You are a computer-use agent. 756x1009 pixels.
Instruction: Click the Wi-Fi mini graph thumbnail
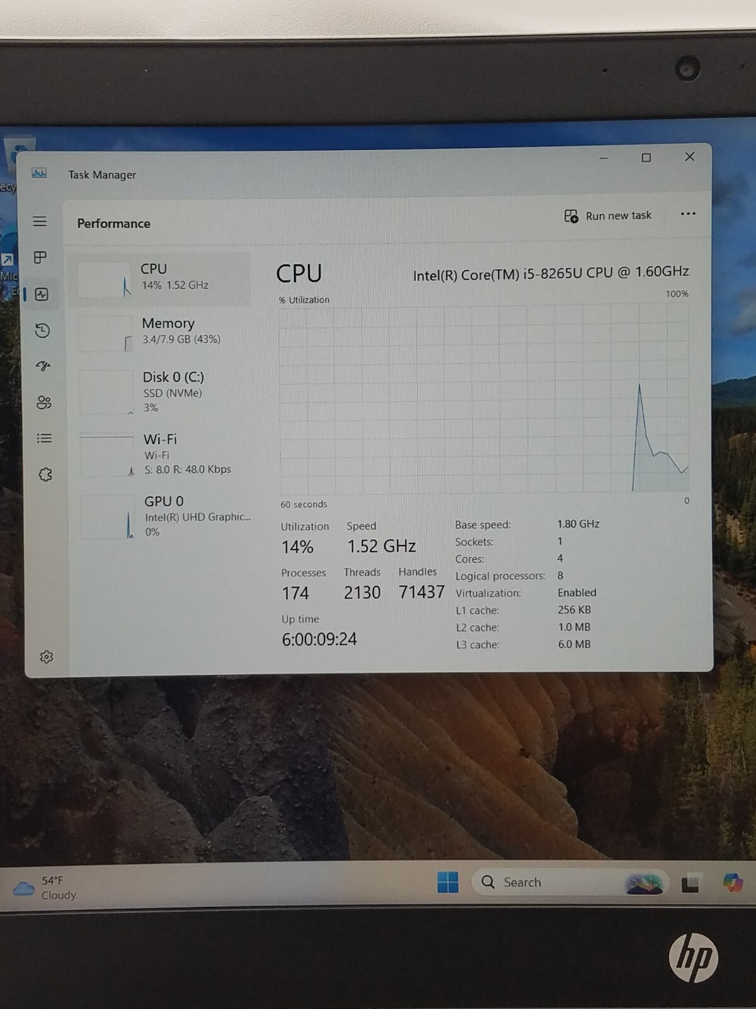pyautogui.click(x=108, y=455)
